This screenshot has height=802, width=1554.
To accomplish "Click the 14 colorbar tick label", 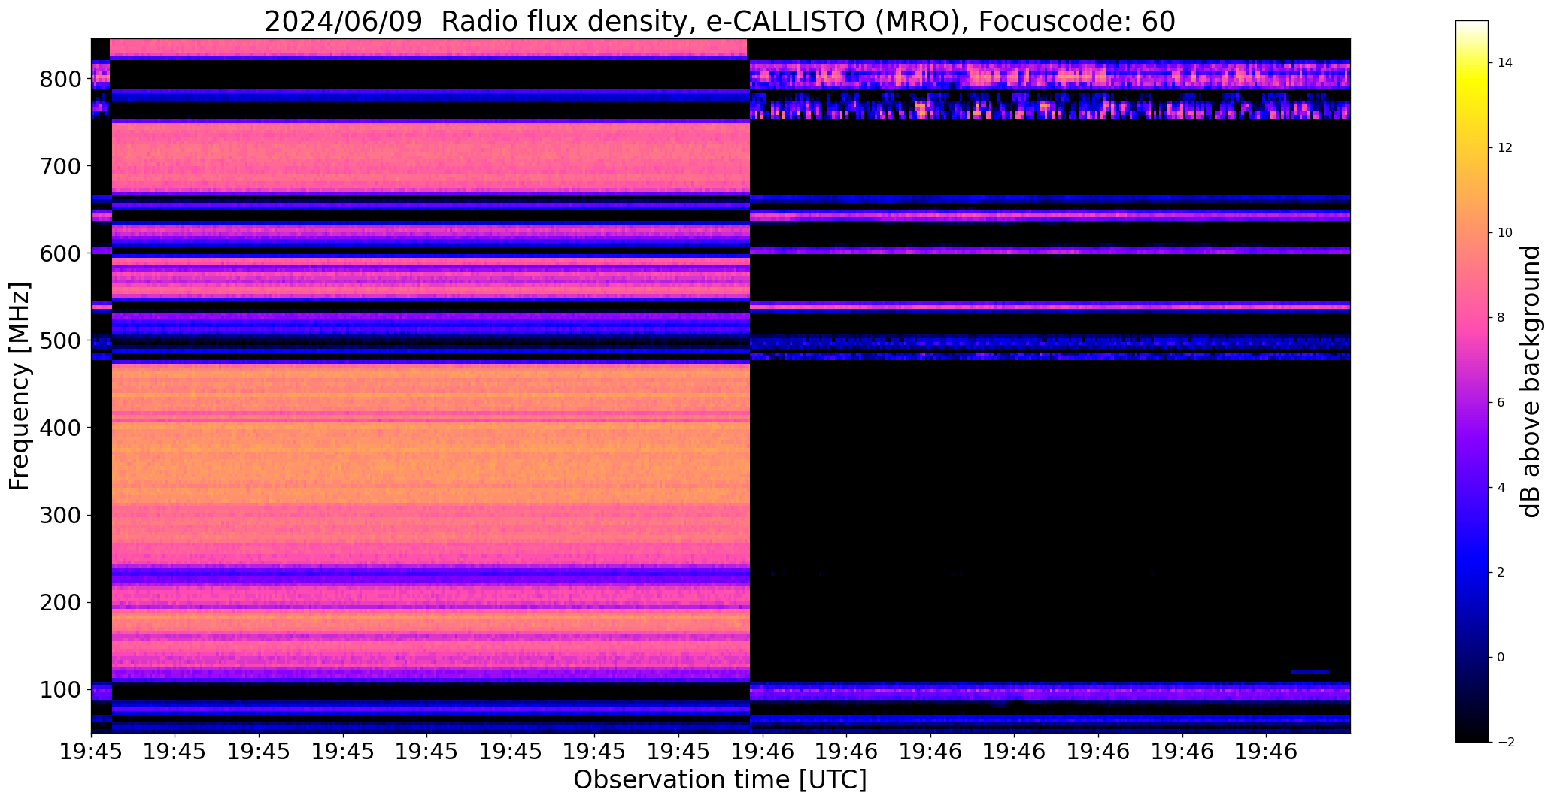I will [x=1505, y=63].
